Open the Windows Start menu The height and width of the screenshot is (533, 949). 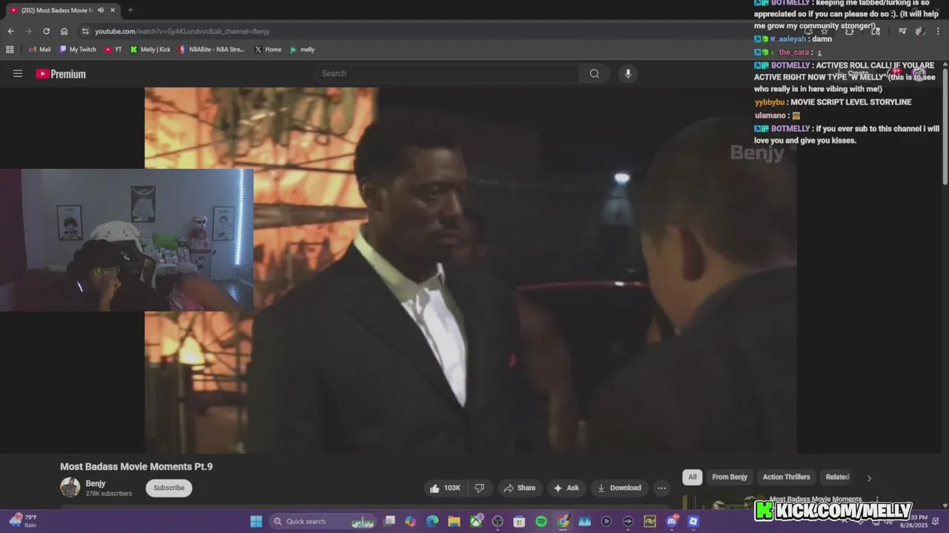click(256, 521)
